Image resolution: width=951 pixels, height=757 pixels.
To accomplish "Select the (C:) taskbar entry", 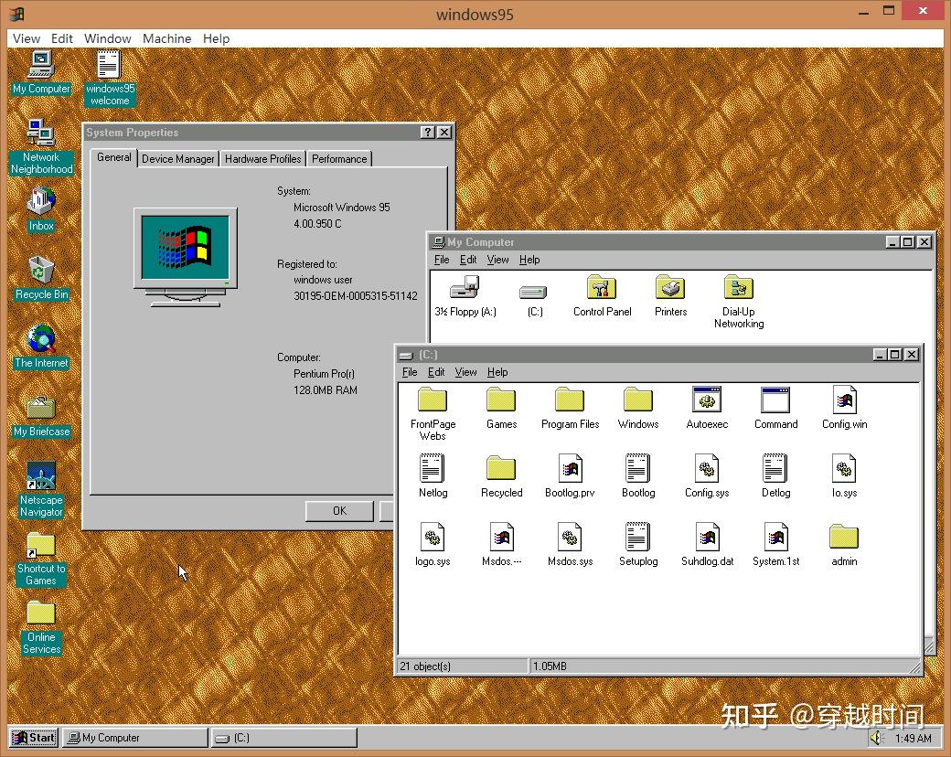I will click(283, 737).
